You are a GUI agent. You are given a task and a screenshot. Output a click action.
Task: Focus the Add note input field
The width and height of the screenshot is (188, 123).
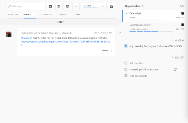[26, 6]
